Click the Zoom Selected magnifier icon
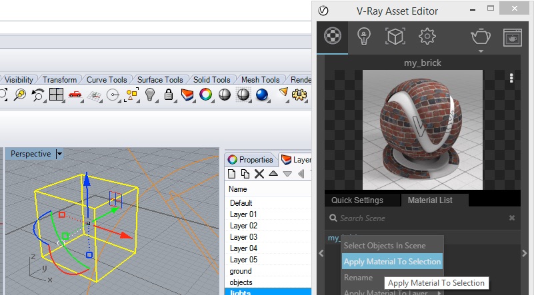 20,95
